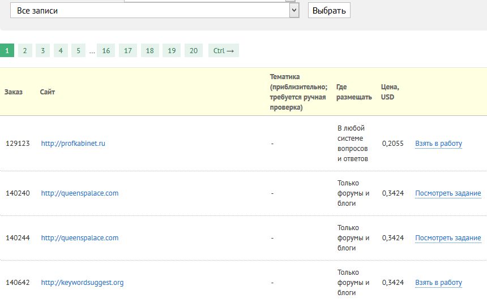Click the "Выбрать" button
The width and height of the screenshot is (487, 303).
tap(329, 10)
